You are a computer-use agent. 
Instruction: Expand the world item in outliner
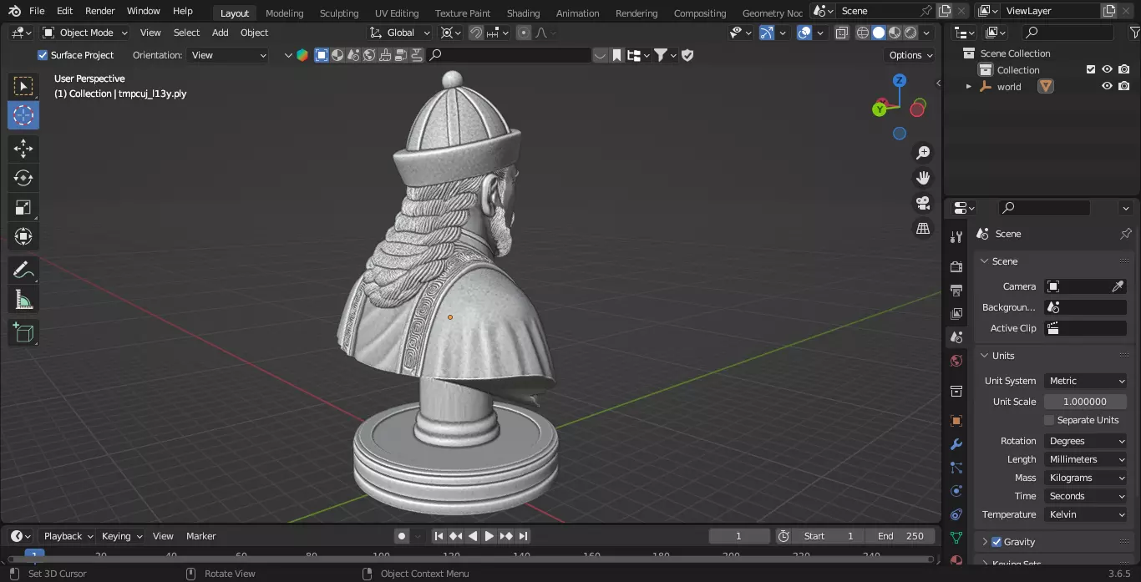pos(968,86)
